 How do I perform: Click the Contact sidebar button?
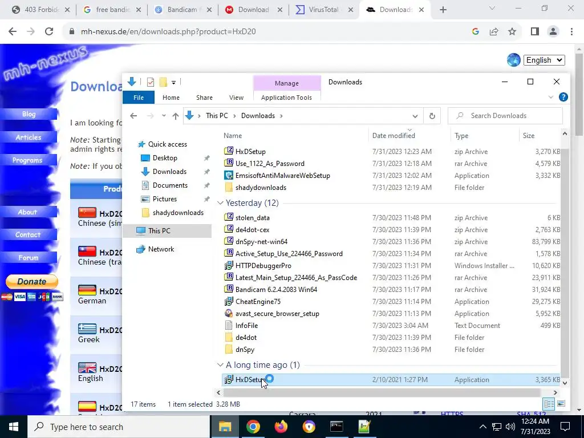coord(29,234)
